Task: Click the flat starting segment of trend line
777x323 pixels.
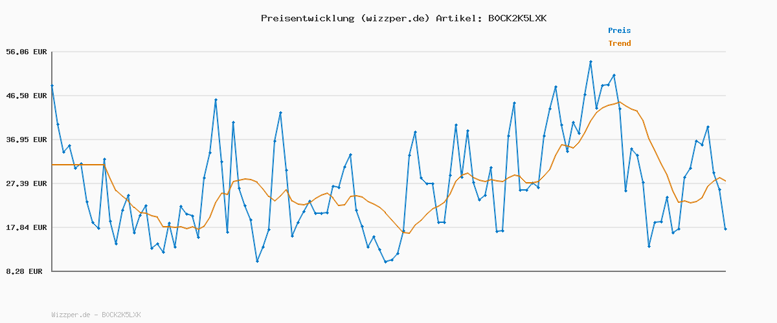Action: coord(78,165)
